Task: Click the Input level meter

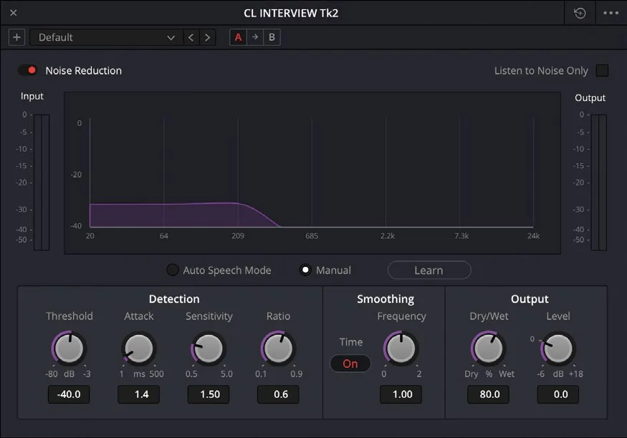Action: 42,182
